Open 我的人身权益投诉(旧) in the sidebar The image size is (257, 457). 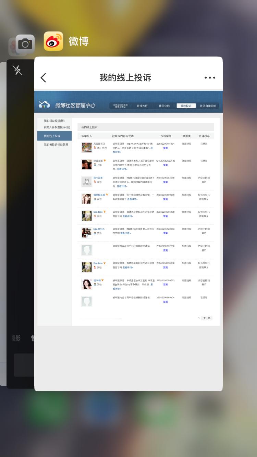click(57, 127)
